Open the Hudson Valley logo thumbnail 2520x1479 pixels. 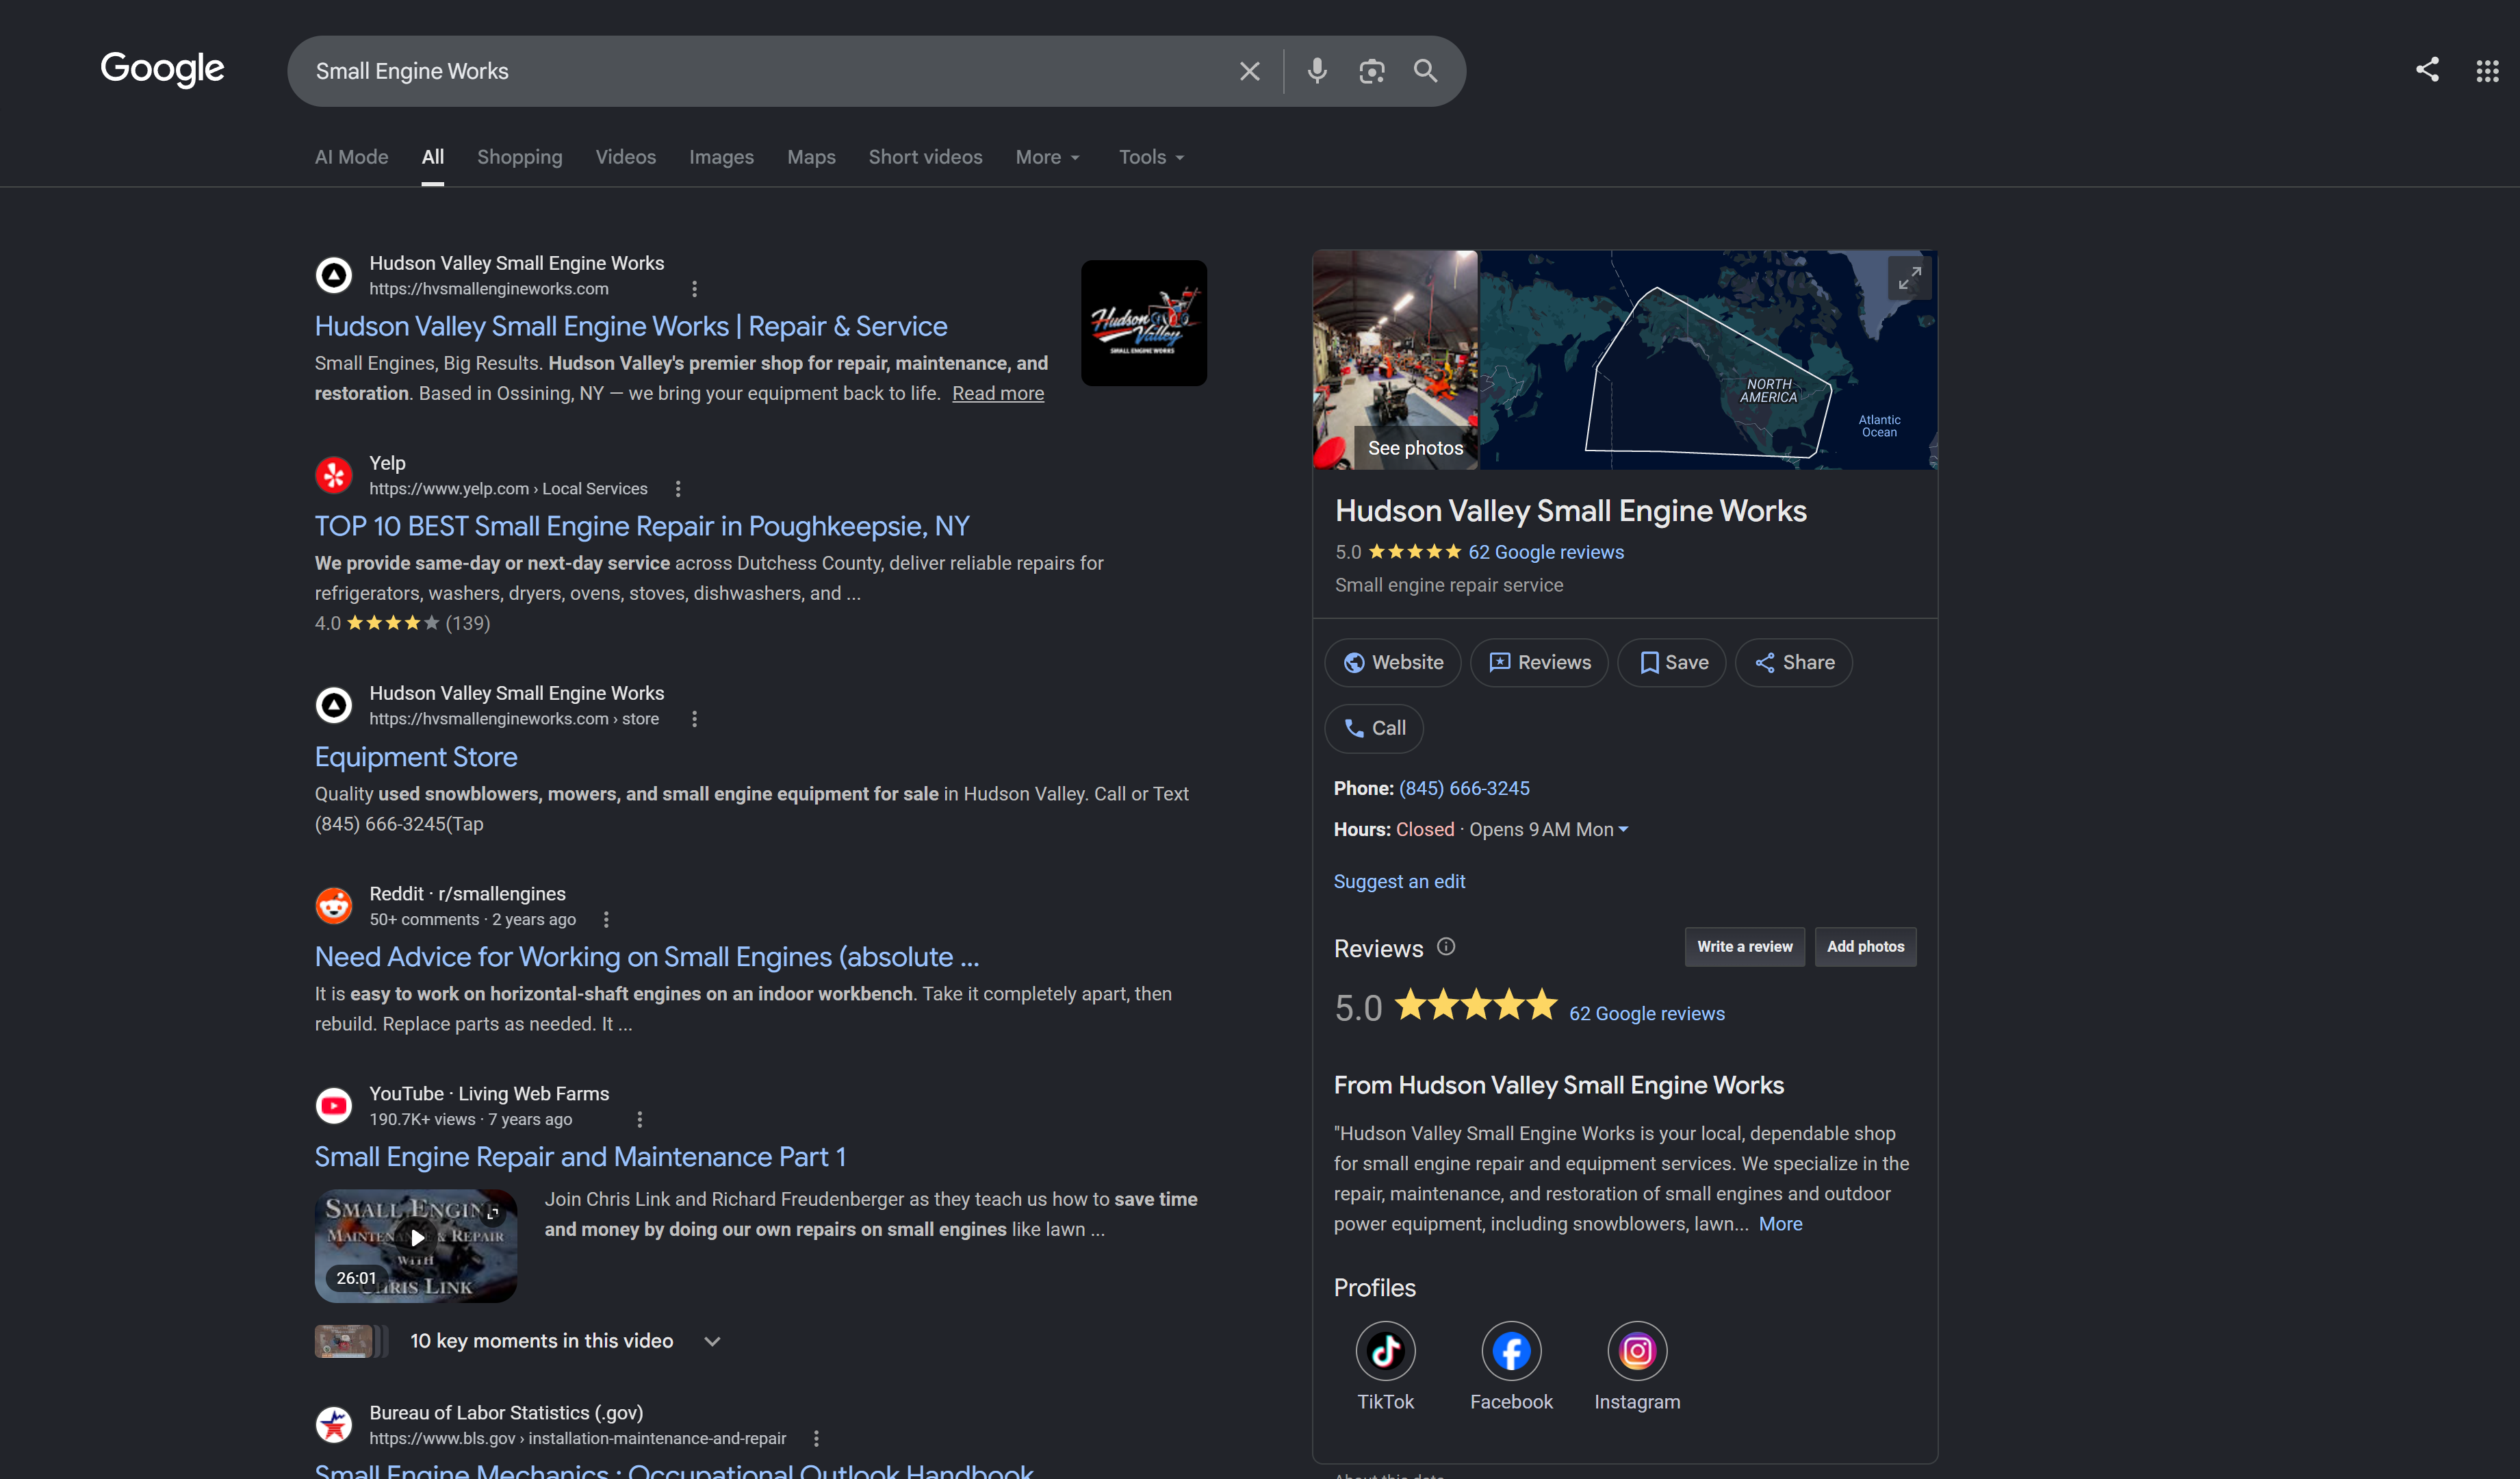[1144, 323]
